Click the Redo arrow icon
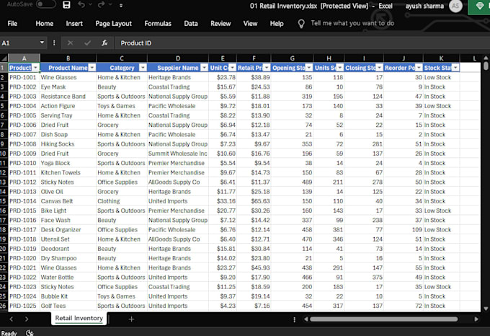The height and width of the screenshot is (336, 490). (x=101, y=5)
